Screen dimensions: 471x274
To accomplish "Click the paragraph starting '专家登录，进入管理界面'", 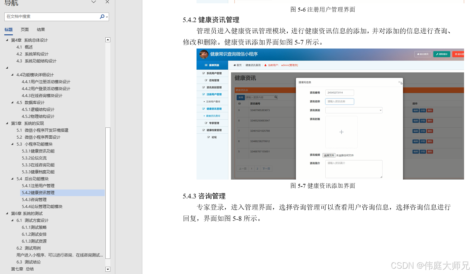I will (x=317, y=213).
